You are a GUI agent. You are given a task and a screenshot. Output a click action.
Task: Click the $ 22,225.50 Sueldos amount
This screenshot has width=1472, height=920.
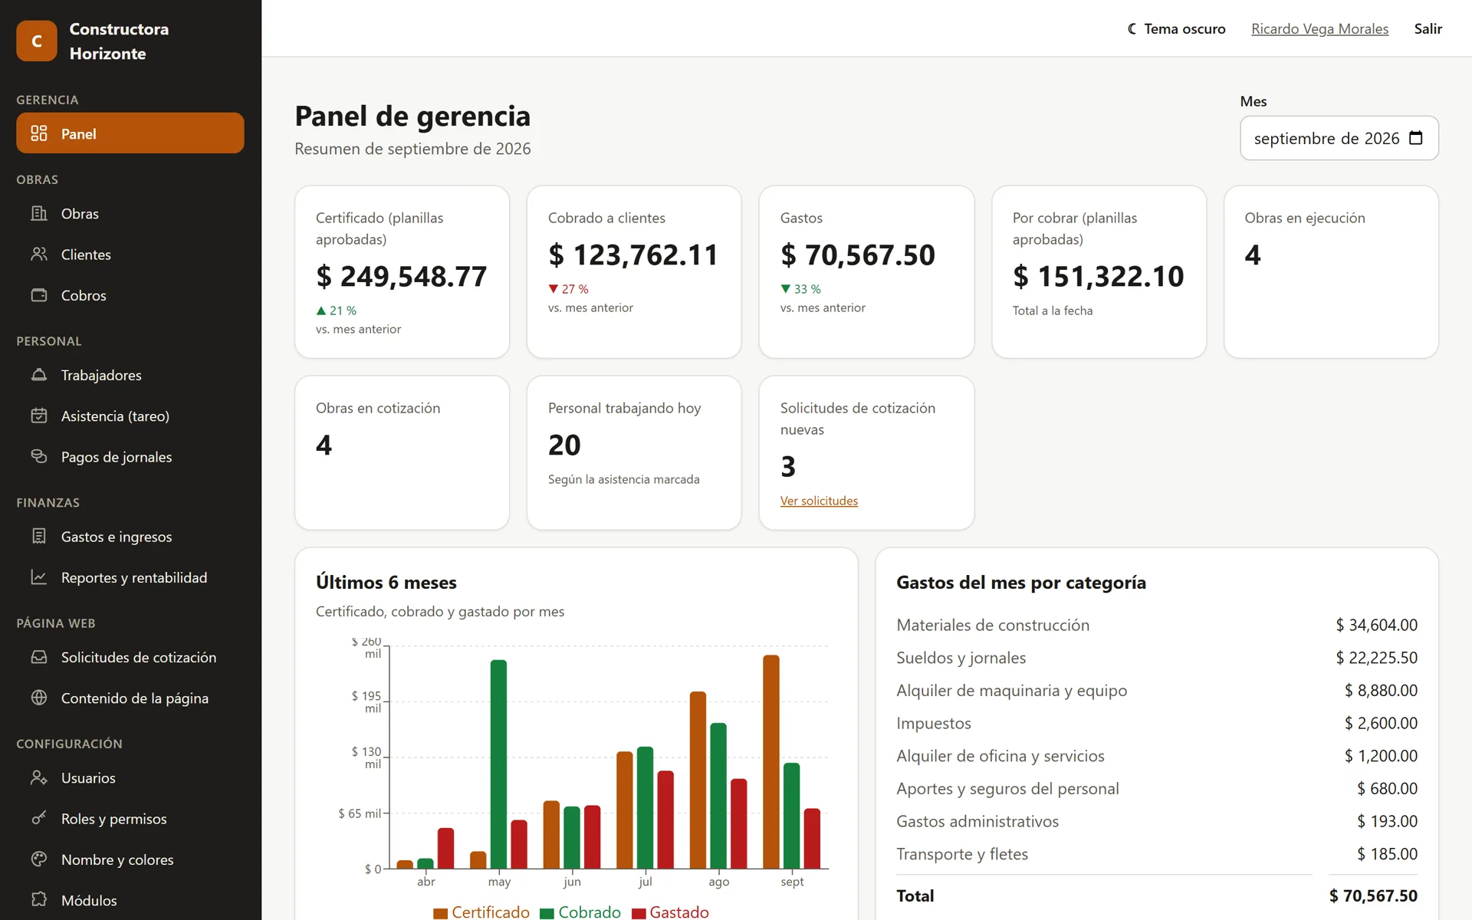click(1376, 658)
